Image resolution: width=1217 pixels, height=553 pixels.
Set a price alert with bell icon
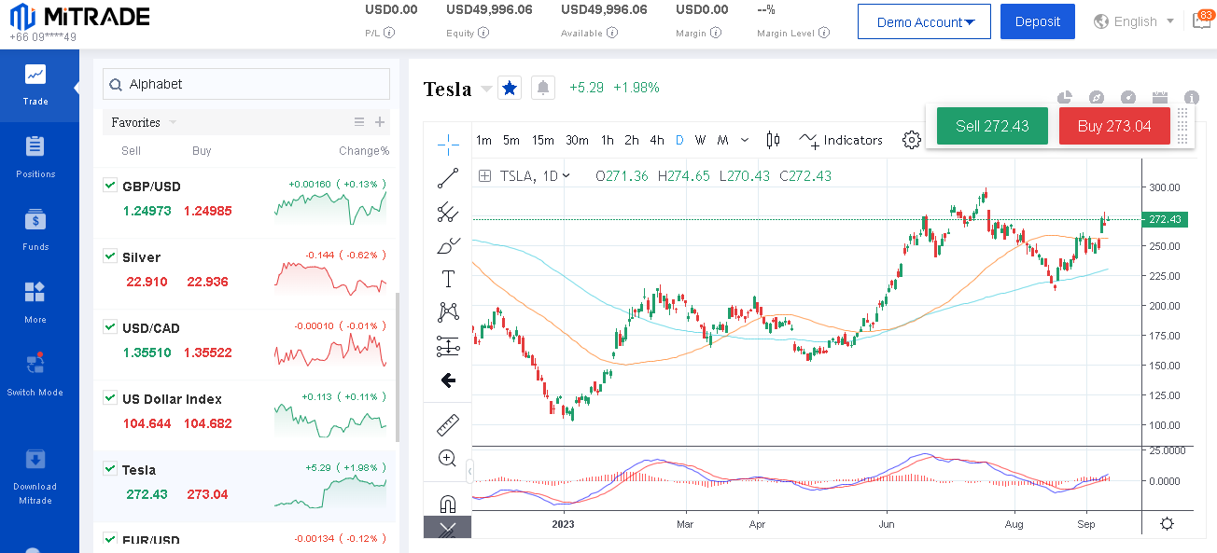543,88
